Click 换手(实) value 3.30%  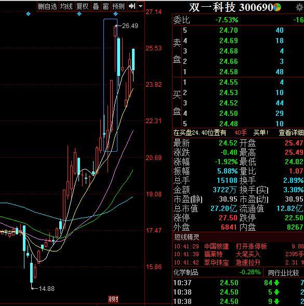coord(293,190)
